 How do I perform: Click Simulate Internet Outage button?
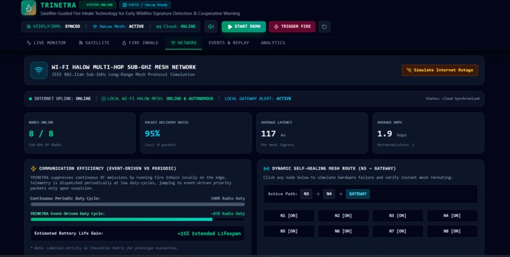[440, 70]
